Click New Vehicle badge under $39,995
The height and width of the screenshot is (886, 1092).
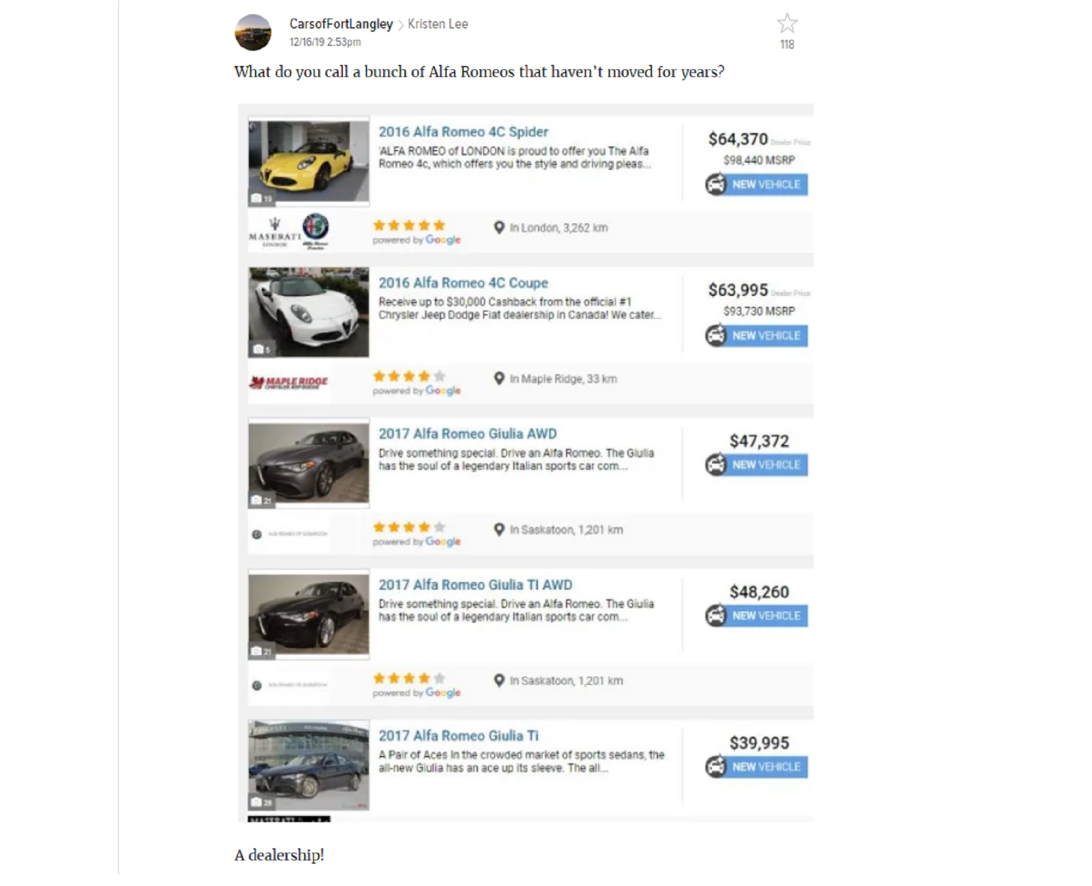(x=756, y=766)
